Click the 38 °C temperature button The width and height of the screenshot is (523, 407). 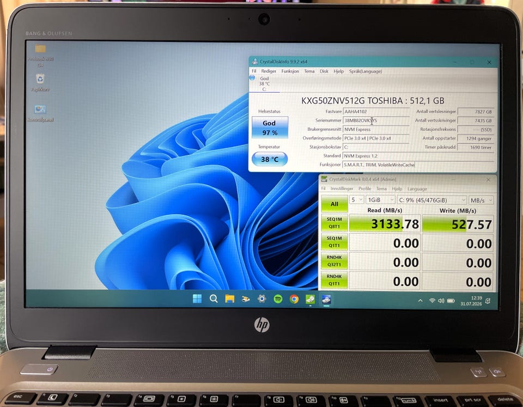pos(270,159)
